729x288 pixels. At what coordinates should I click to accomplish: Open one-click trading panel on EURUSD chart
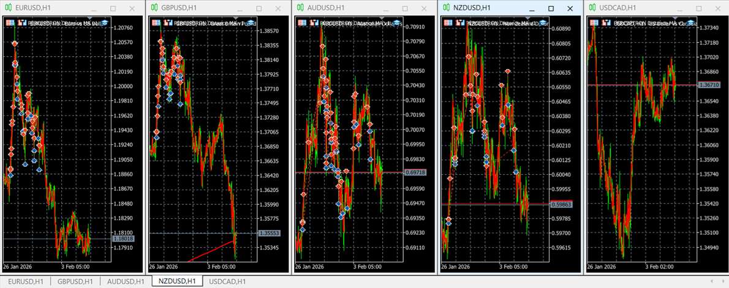(9, 22)
